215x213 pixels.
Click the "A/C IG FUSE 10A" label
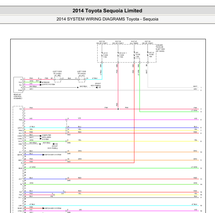[x=151, y=54]
